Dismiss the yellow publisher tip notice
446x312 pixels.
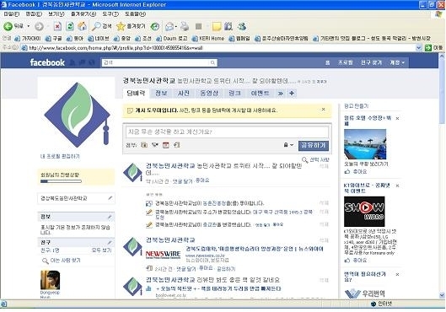[323, 110]
